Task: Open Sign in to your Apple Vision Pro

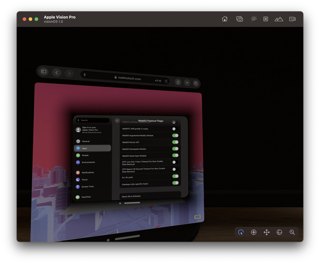Action: pos(92,130)
